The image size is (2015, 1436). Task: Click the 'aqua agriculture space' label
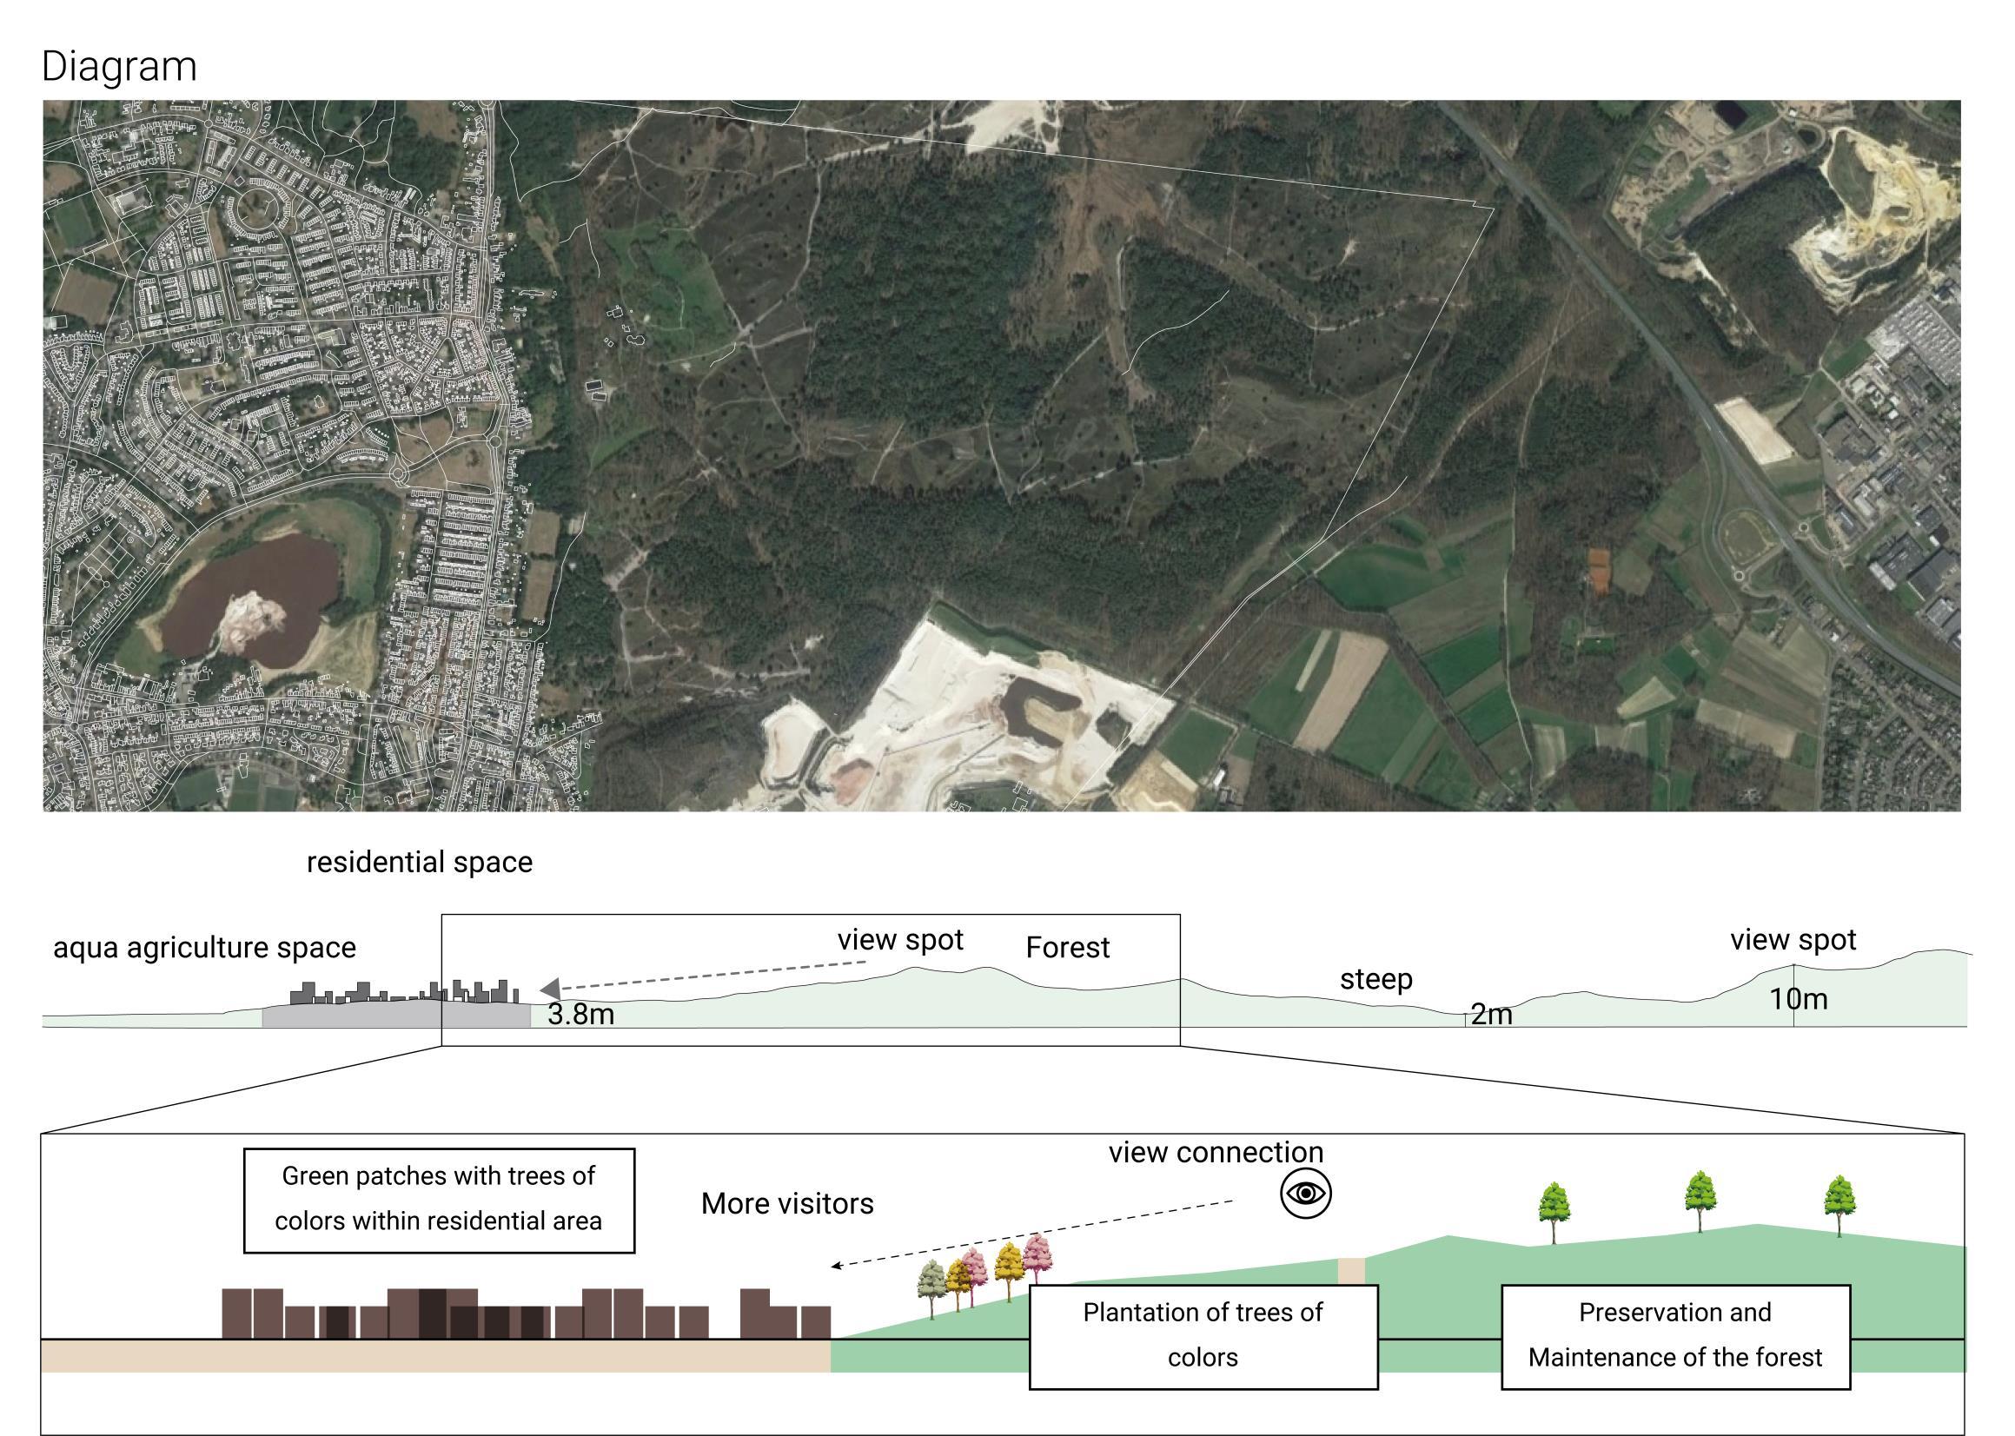pyautogui.click(x=204, y=948)
